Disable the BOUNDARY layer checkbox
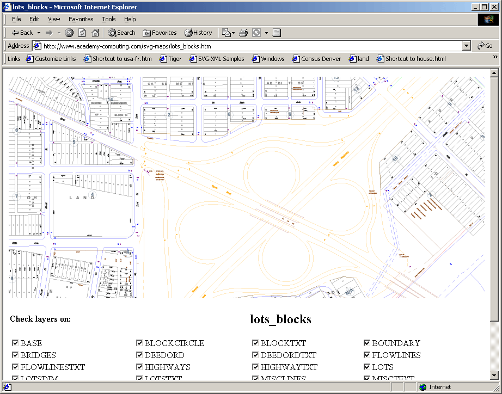The height and width of the screenshot is (394, 502). [x=368, y=343]
